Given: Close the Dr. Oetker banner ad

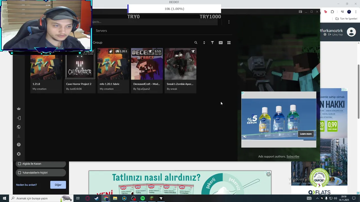Looking at the screenshot, I should coord(269,174).
